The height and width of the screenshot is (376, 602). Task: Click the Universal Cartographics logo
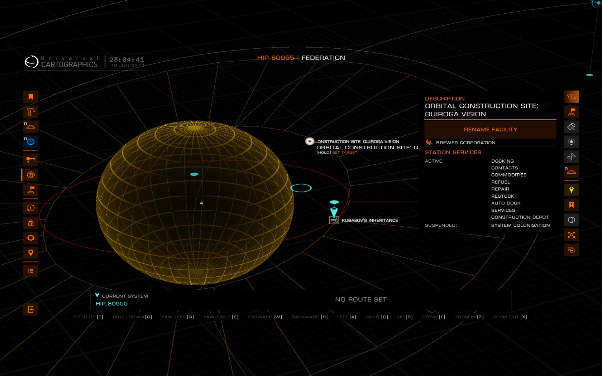tap(61, 62)
